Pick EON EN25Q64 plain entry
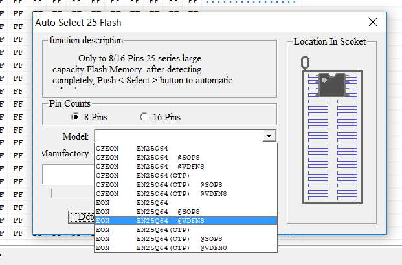The width and height of the screenshot is (402, 265). 186,203
